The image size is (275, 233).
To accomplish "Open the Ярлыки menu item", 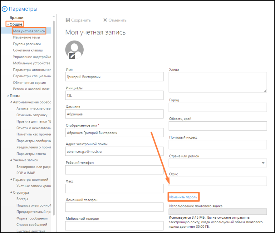I will pyautogui.click(x=17, y=18).
